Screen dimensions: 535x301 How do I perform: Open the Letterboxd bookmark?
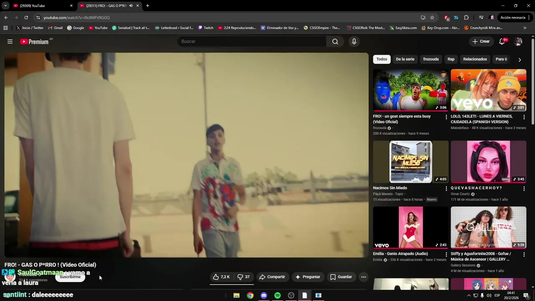(174, 28)
